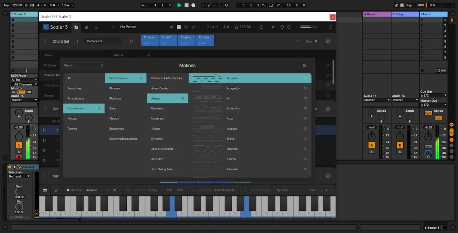Image resolution: width=458 pixels, height=233 pixels.
Task: Toggle the Draw Mode pencil icon
Action: 396,5
